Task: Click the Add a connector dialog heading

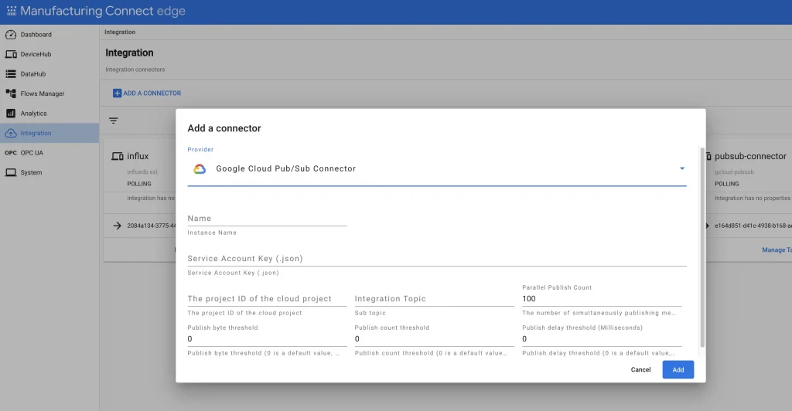Action: 224,128
